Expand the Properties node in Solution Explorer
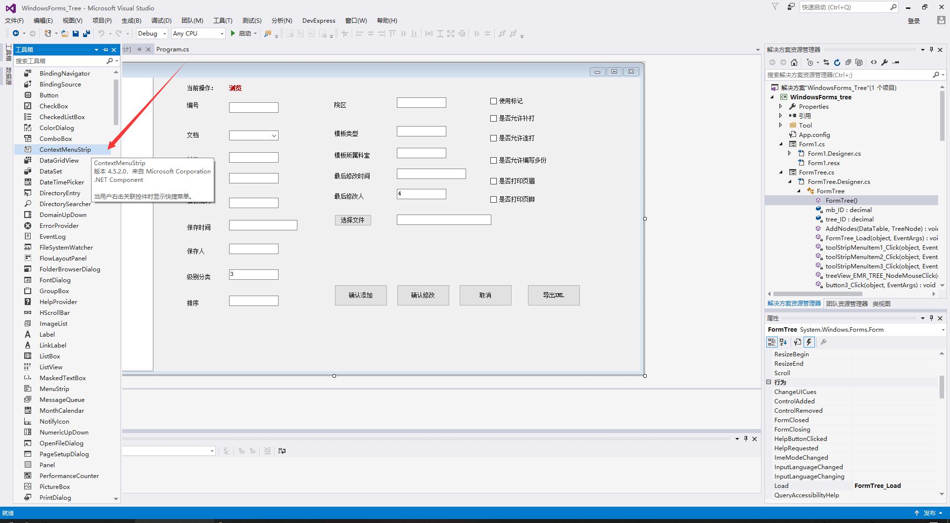Image resolution: width=950 pixels, height=523 pixels. [781, 106]
